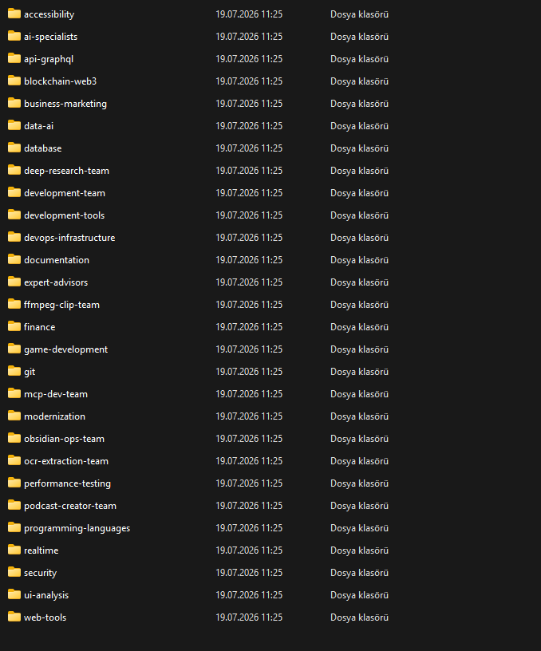Click the finance folder icon
This screenshot has height=651, width=541.
(14, 327)
